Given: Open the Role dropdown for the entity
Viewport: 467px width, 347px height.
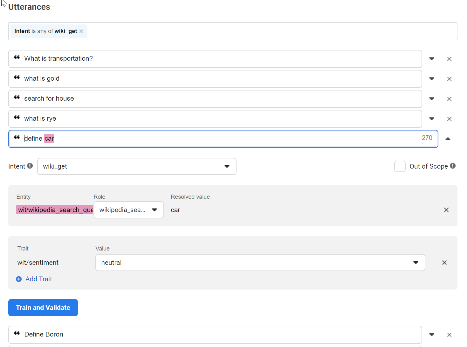Looking at the screenshot, I should coord(155,210).
